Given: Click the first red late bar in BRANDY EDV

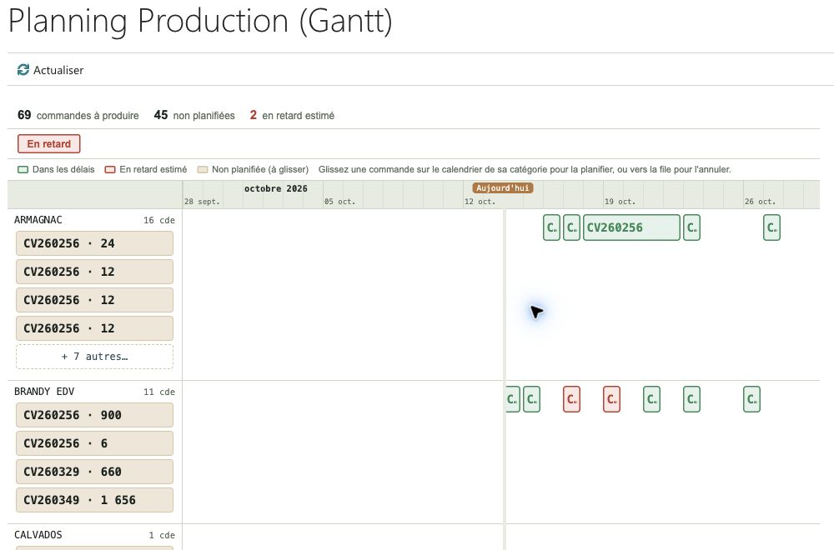Looking at the screenshot, I should tap(572, 399).
